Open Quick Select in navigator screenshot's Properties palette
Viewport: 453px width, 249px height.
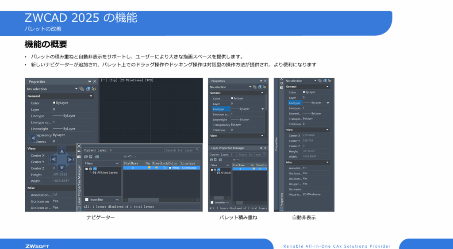pos(94,89)
